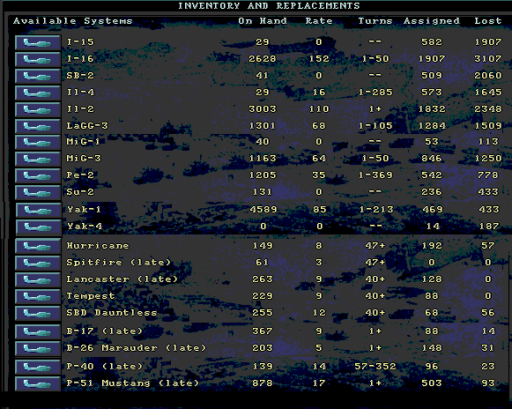The width and height of the screenshot is (512, 409).
Task: Select the Yak-4 plane icon
Action: click(39, 227)
